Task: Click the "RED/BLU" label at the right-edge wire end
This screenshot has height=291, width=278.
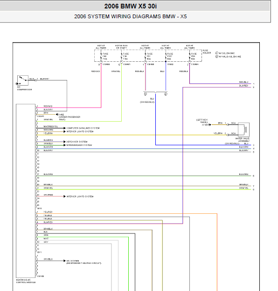Action: (x=243, y=82)
